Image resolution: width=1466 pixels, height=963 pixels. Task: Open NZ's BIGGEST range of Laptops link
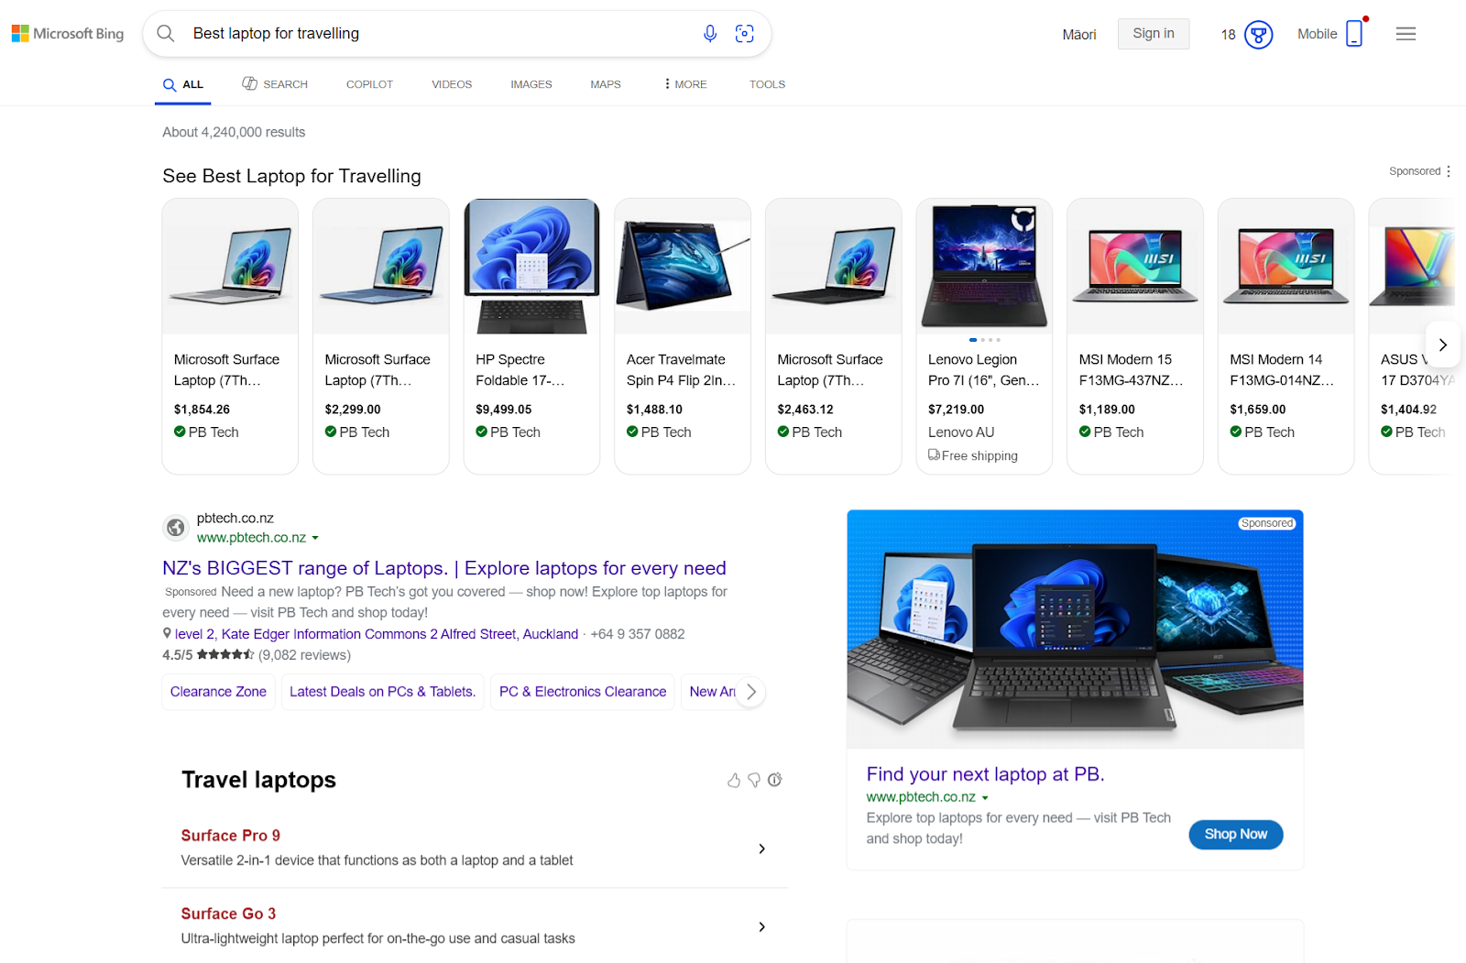pos(444,568)
